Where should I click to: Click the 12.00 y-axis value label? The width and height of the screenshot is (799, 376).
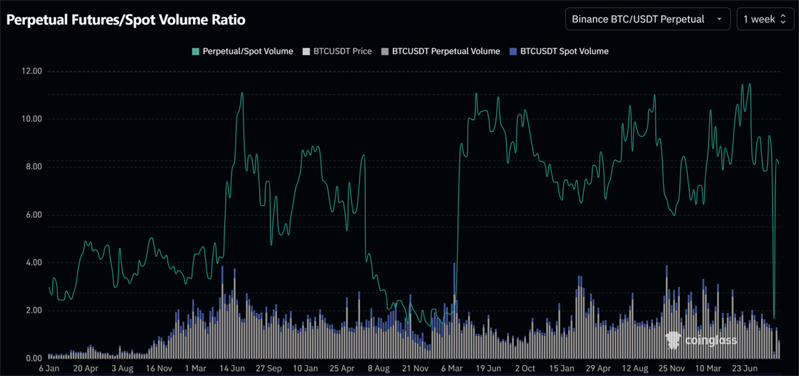pos(31,71)
